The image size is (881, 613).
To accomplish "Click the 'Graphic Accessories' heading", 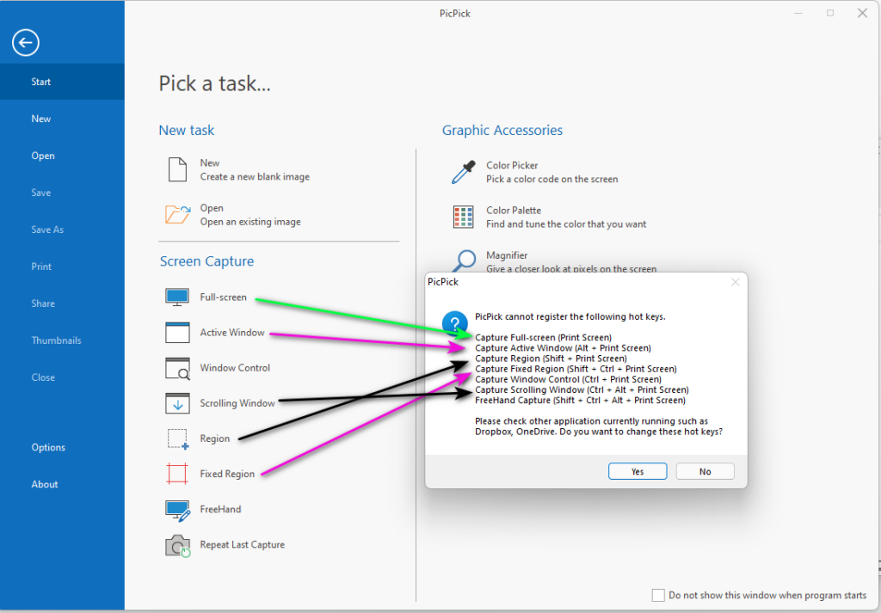I will tap(502, 130).
